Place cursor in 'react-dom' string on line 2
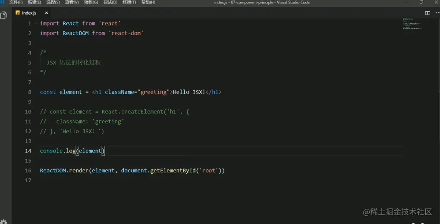The width and height of the screenshot is (440, 224). [126, 33]
